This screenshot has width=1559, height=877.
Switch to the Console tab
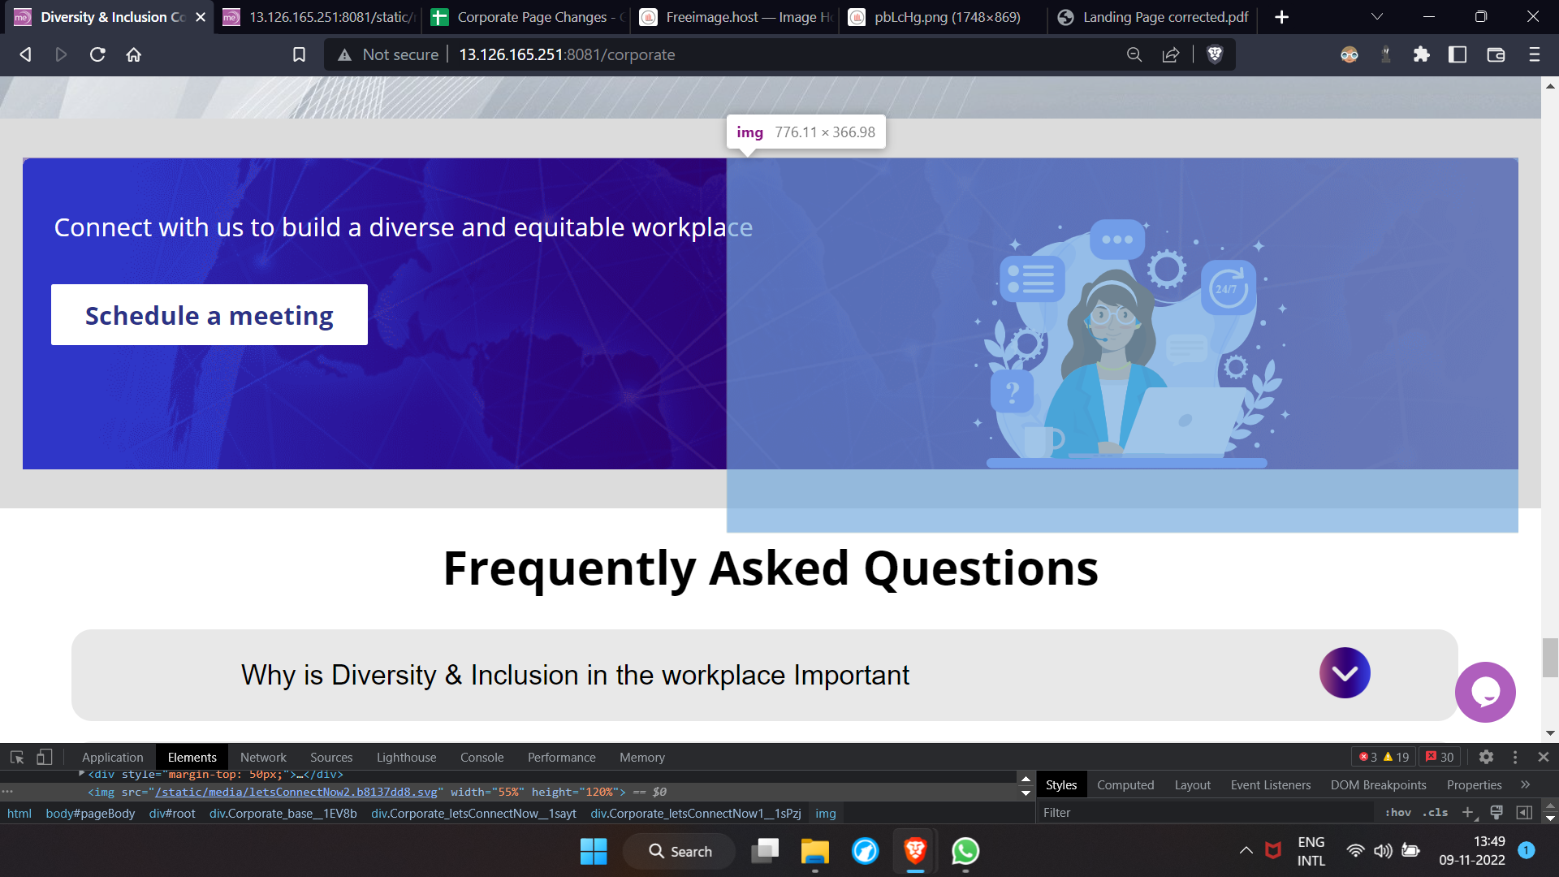[482, 757]
